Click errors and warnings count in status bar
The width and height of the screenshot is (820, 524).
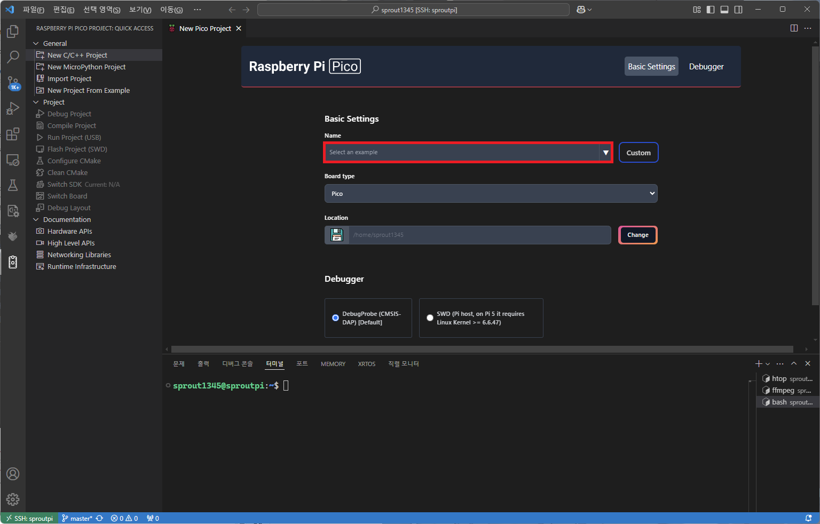pyautogui.click(x=124, y=518)
